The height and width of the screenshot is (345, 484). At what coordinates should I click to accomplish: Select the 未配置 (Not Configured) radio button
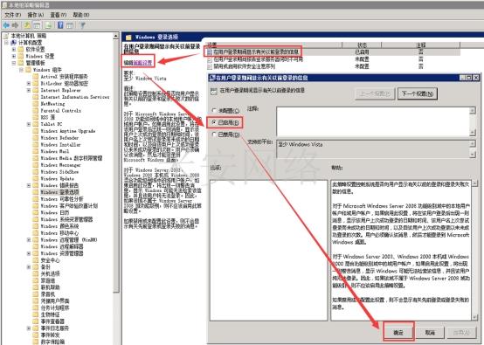coord(214,110)
